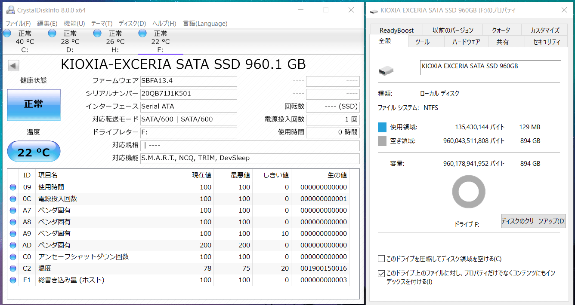
Task: Click the 生の値 column header
Action: click(320, 175)
